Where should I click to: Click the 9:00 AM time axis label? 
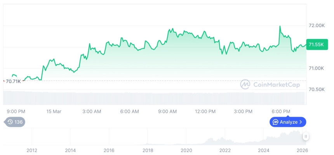[167, 111]
